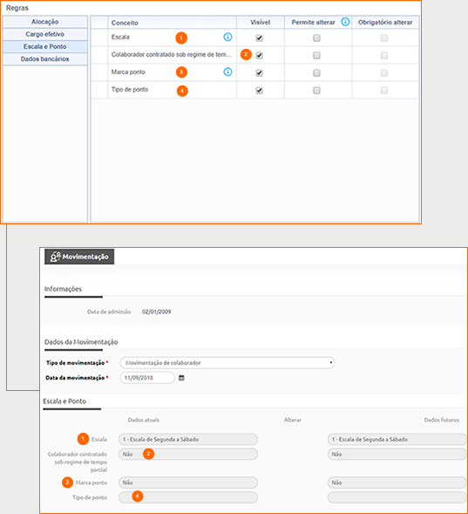Image resolution: width=468 pixels, height=514 pixels.
Task: Click current Colaborador contratado Não field
Action: [188, 454]
